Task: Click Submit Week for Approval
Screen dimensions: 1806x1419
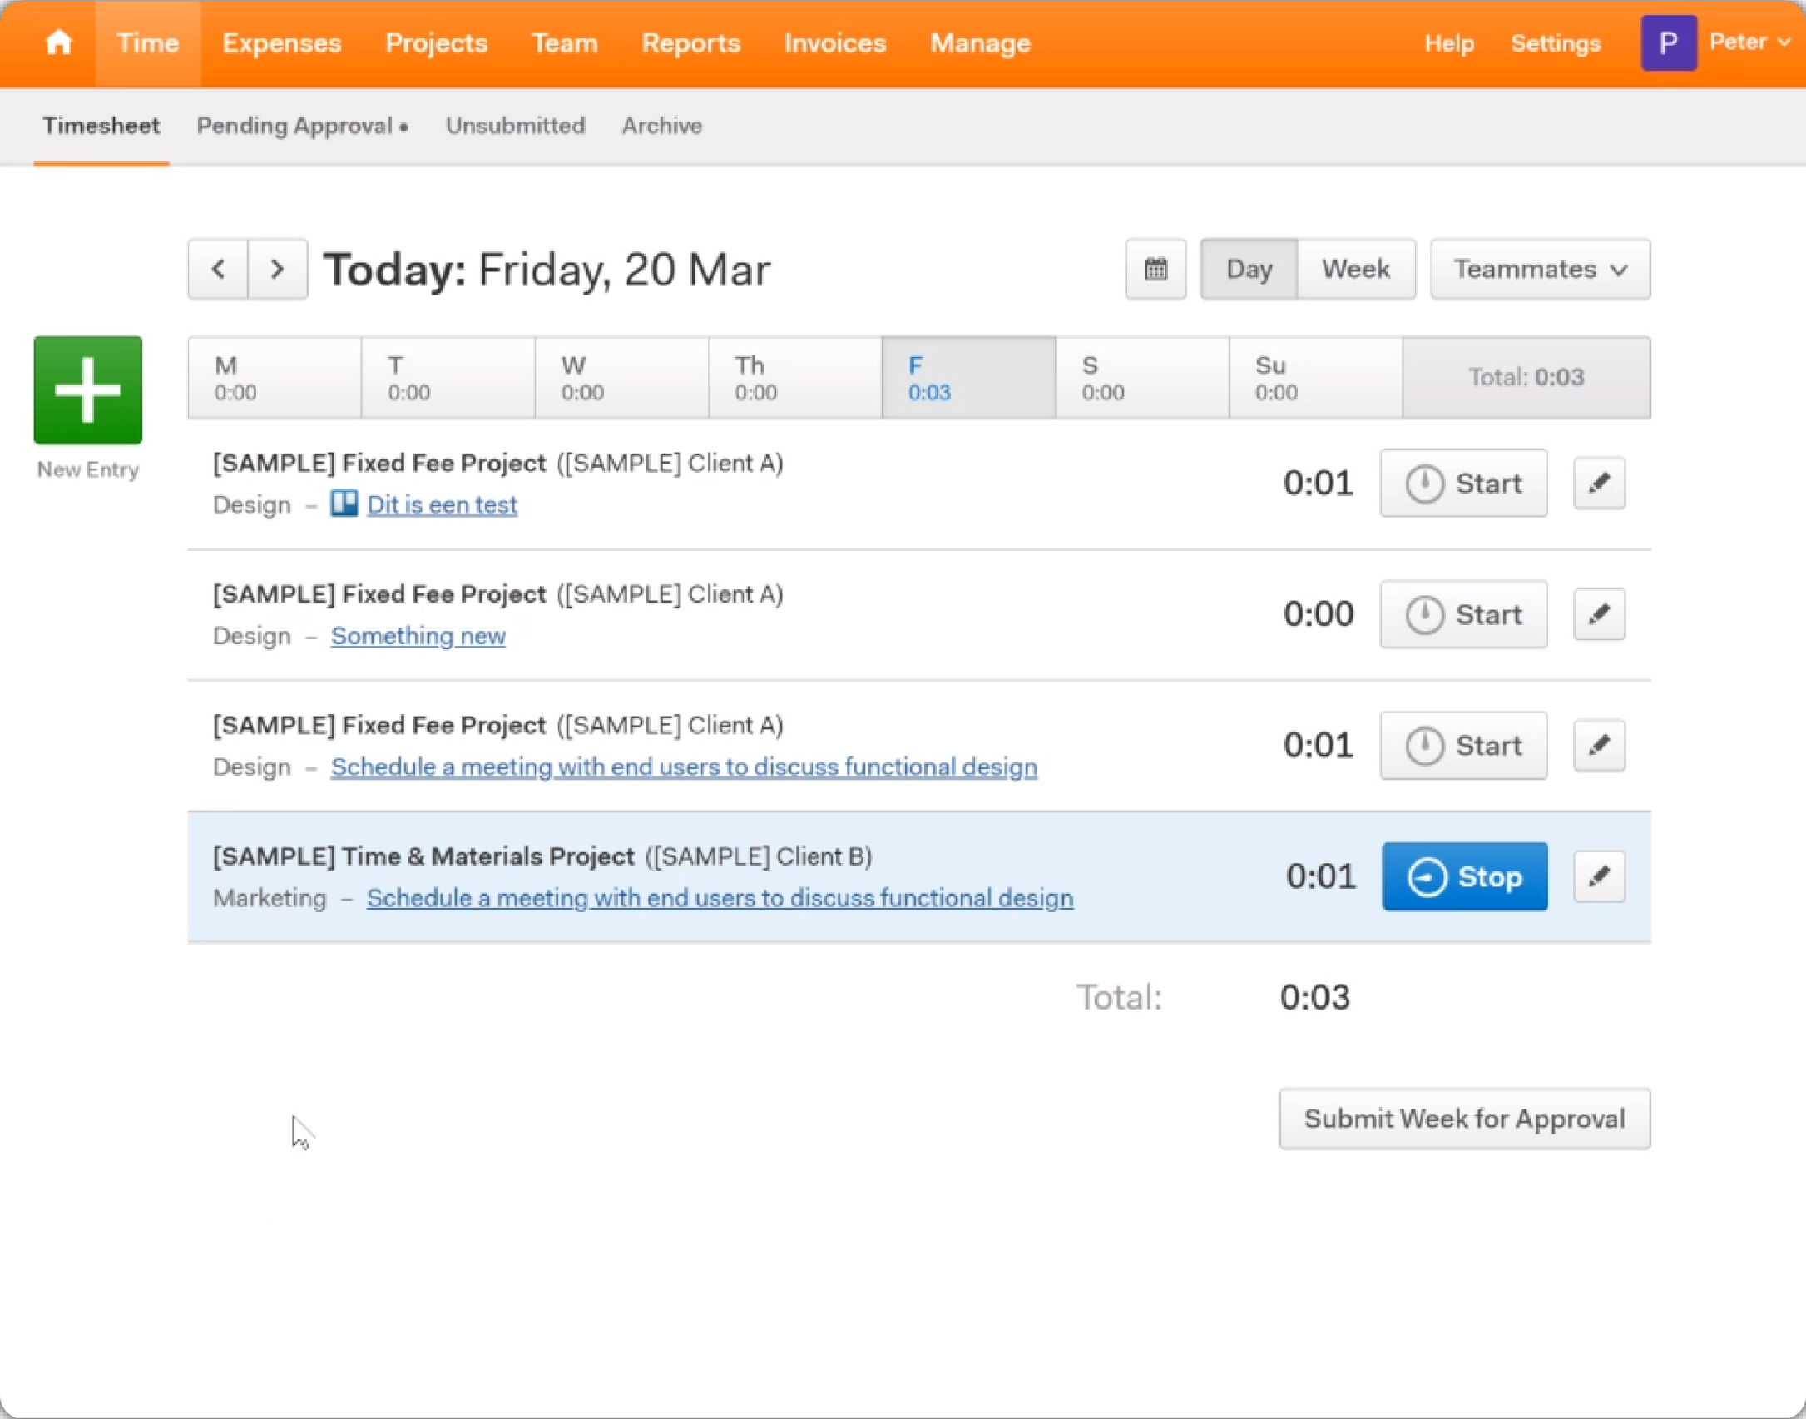Action: (1464, 1119)
